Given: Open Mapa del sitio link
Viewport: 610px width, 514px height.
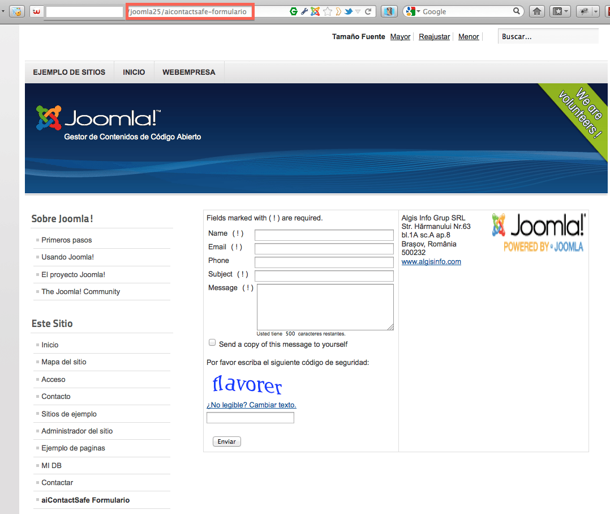Looking at the screenshot, I should coord(64,362).
